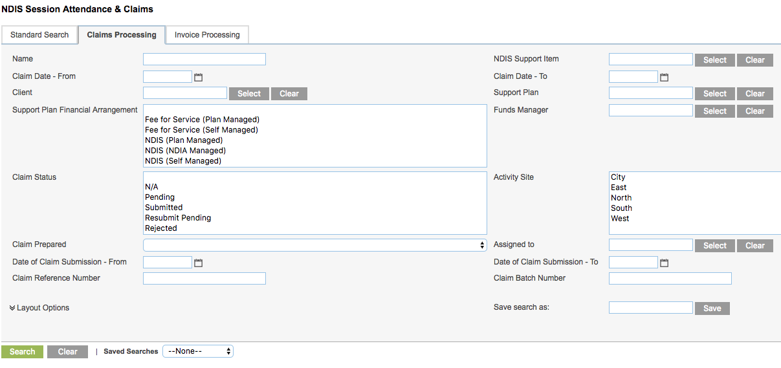This screenshot has width=781, height=368.
Task: Select NDIS (Self Managed) option
Action: [315, 161]
